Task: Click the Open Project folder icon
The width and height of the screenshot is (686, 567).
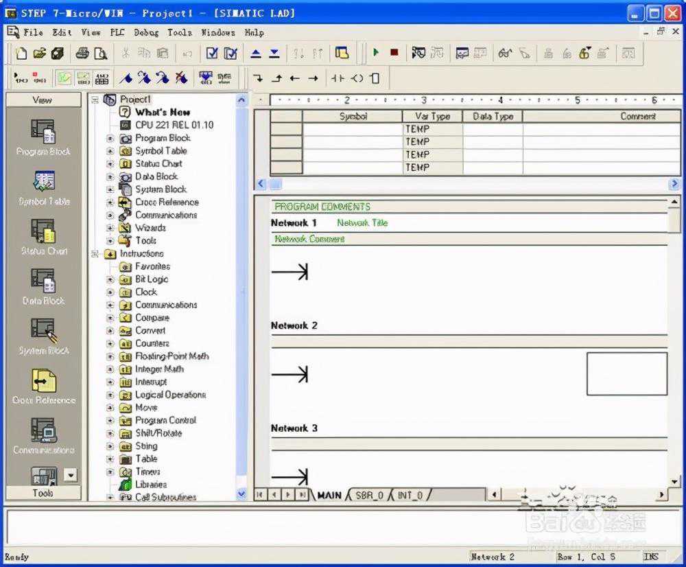Action: tap(40, 53)
